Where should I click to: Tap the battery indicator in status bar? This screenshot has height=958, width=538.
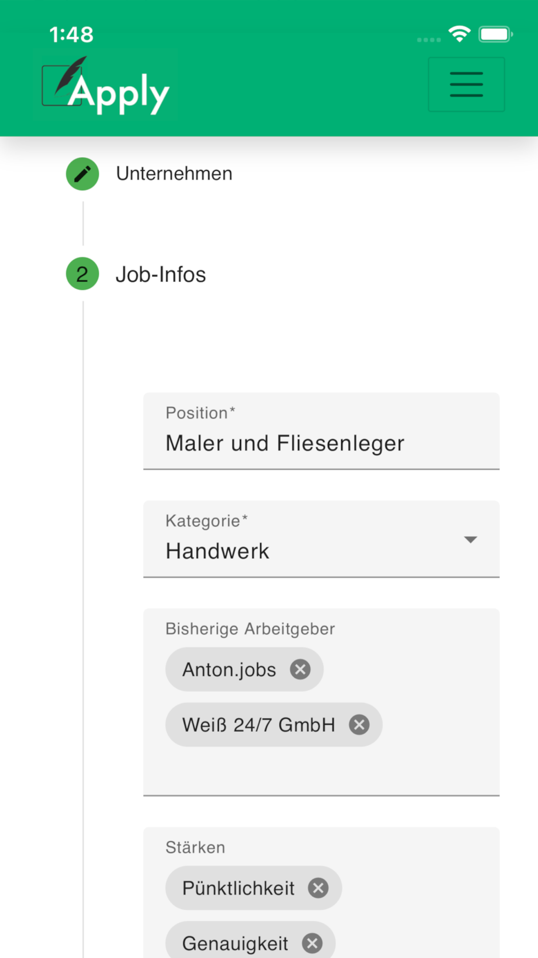pyautogui.click(x=495, y=34)
